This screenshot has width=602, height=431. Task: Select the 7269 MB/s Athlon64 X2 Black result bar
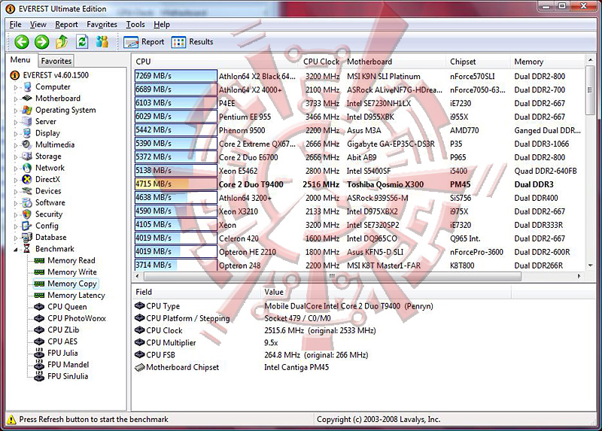[176, 76]
